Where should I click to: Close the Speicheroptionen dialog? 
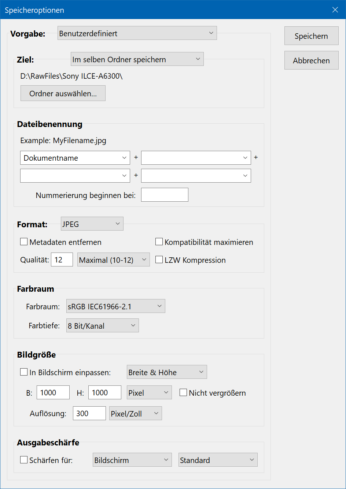point(335,10)
